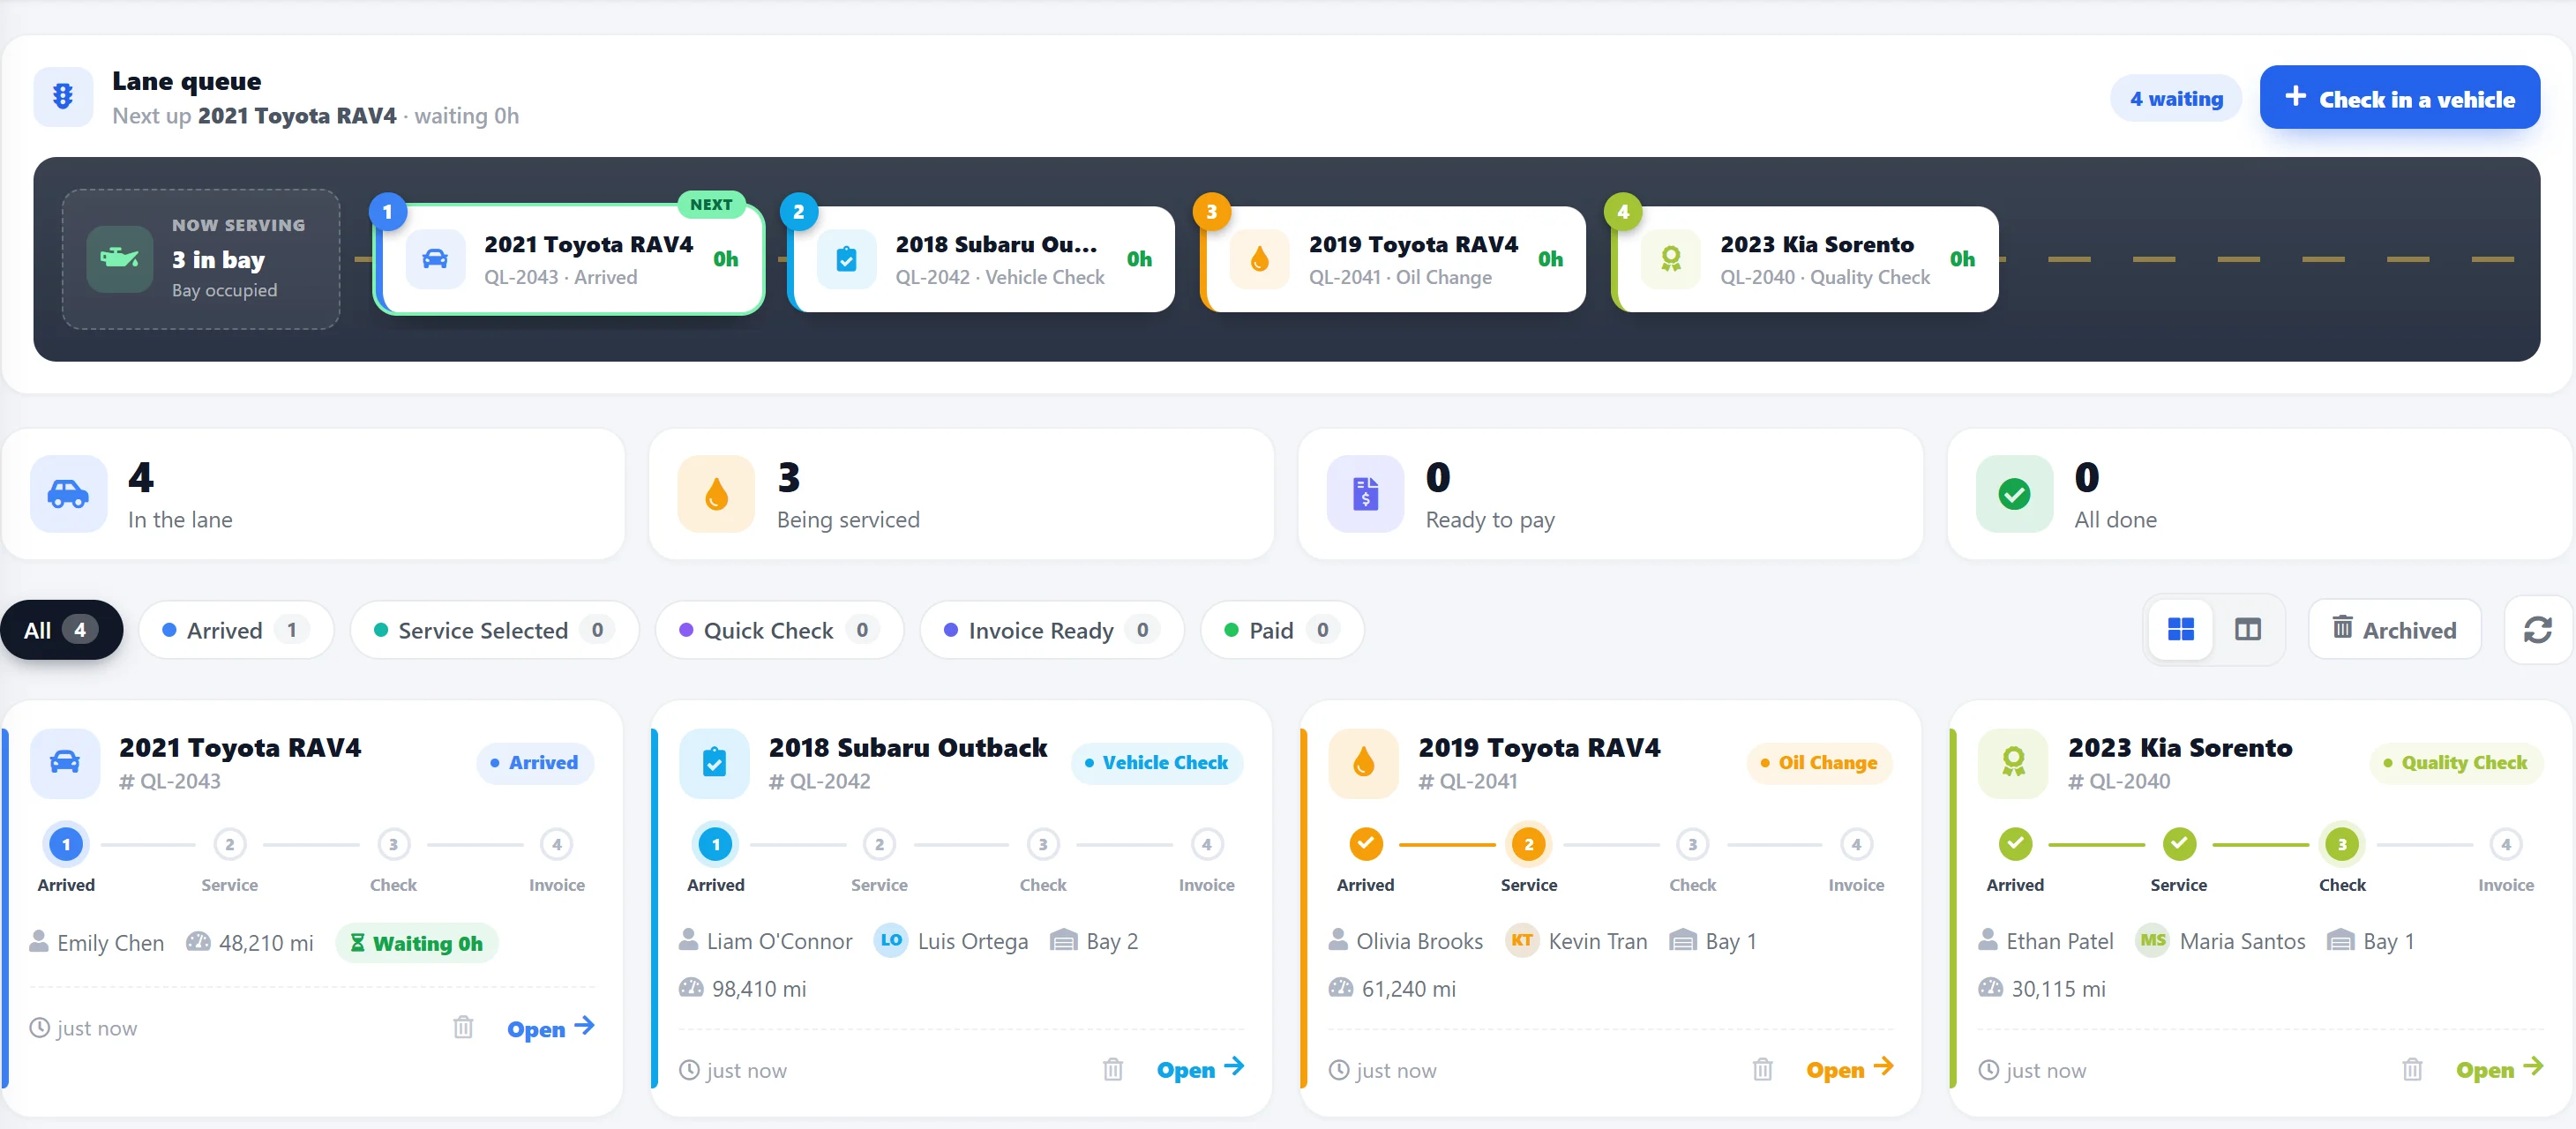Delete the 2019 Toyota RAV4 QL-2041 card
Image resolution: width=2576 pixels, height=1129 pixels.
1762,1069
